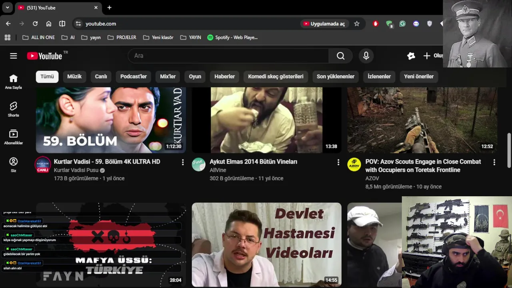Open Abonelikler in sidebar
This screenshot has width=512, height=288.
point(14,137)
